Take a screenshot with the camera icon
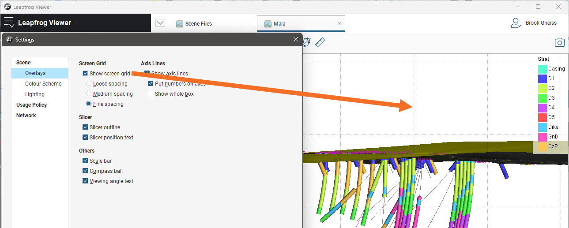The image size is (569, 228). (559, 42)
